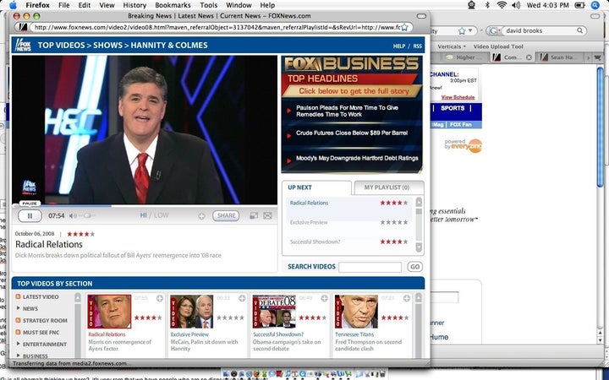The image size is (609, 380).
Task: Open the Tools menu
Action: click(209, 5)
